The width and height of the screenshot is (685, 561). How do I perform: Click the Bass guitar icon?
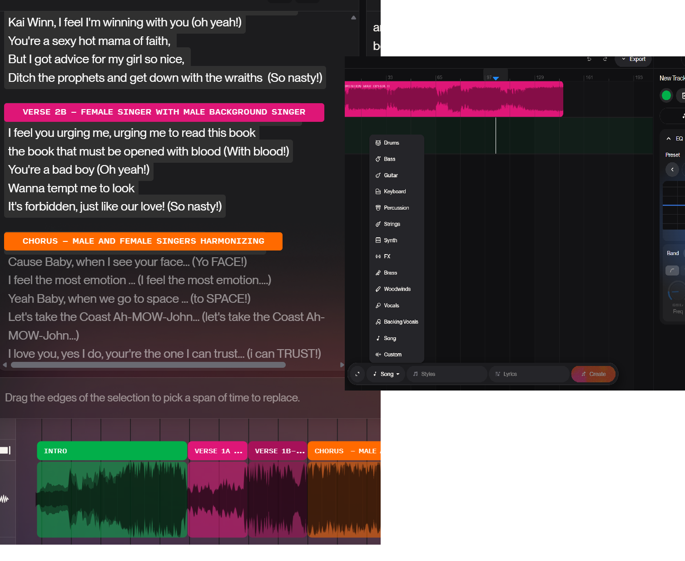coord(378,159)
